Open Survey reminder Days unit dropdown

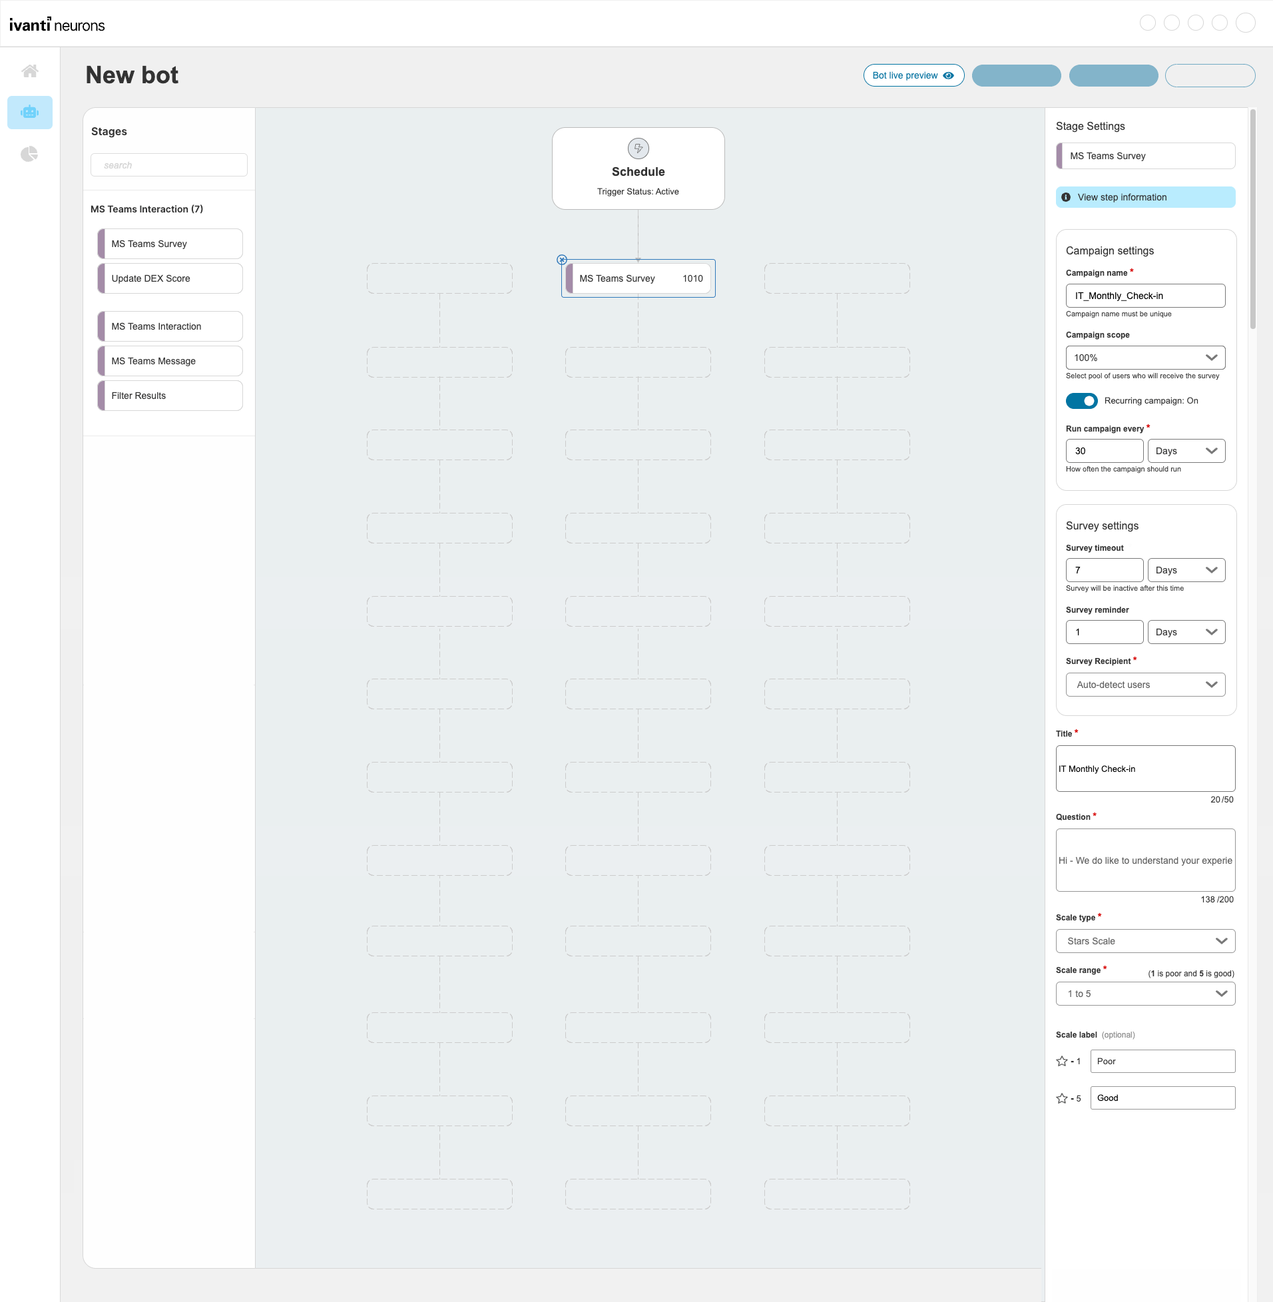1186,632
